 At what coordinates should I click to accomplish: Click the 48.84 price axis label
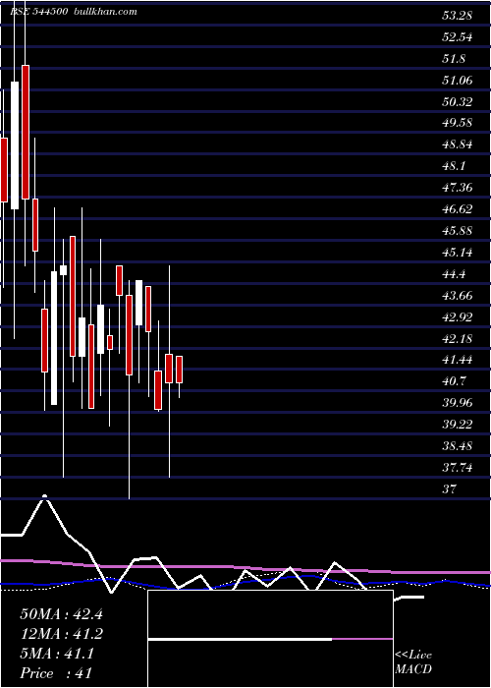[x=458, y=144]
